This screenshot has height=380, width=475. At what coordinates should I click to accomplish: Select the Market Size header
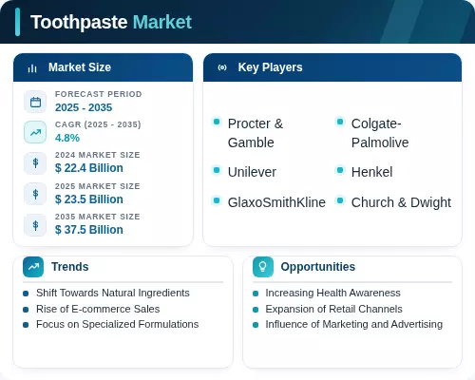point(103,67)
